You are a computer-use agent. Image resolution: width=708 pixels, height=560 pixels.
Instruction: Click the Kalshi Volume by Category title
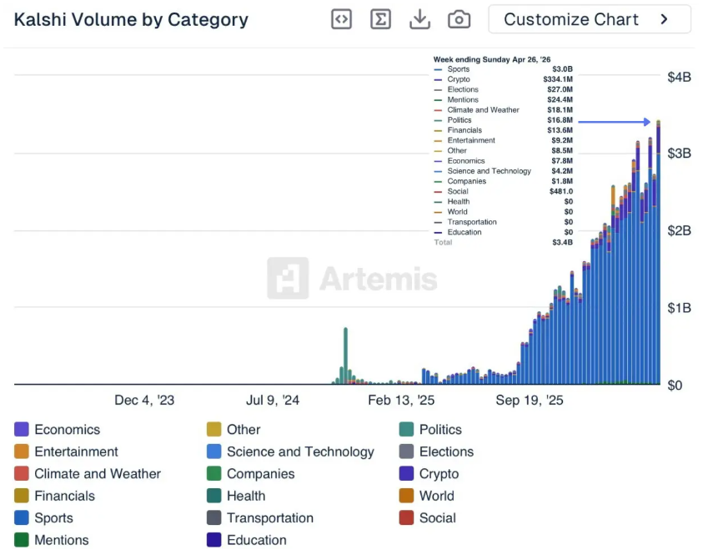point(131,19)
